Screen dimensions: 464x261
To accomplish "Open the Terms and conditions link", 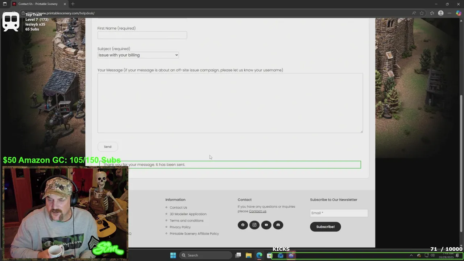I will (x=187, y=221).
